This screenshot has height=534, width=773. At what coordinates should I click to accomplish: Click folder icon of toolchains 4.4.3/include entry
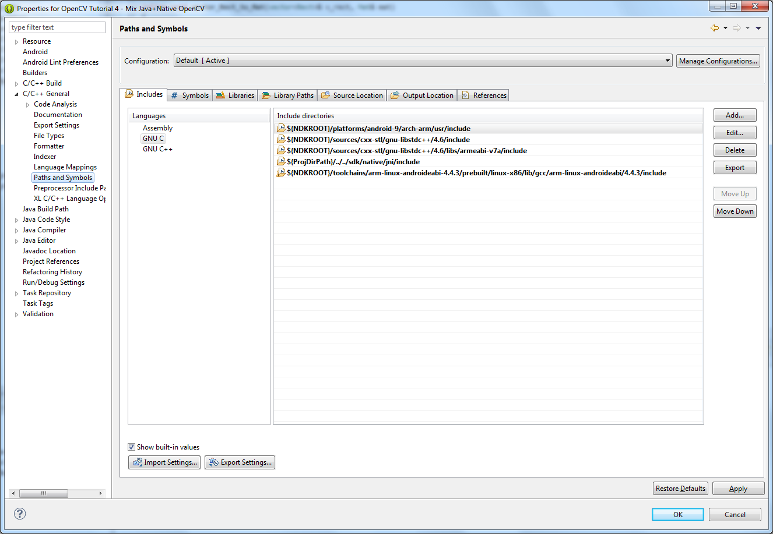[x=281, y=172]
